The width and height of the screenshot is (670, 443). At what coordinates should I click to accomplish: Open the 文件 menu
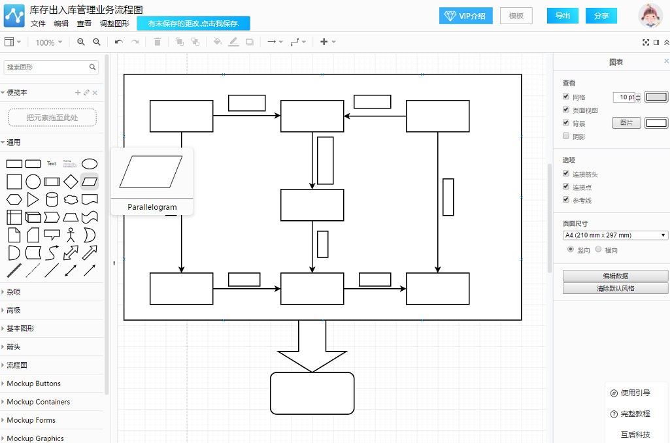pyautogui.click(x=38, y=24)
